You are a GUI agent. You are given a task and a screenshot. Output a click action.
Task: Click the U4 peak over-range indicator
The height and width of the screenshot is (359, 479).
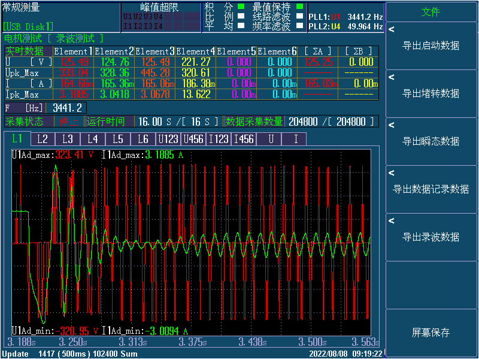(158, 17)
